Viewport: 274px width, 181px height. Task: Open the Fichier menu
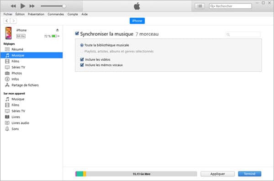[x=8, y=14]
